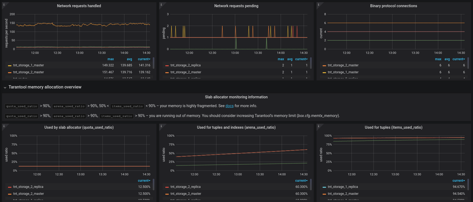Open the docs link in slab allocator info
The width and height of the screenshot is (473, 202).
pyautogui.click(x=230, y=106)
